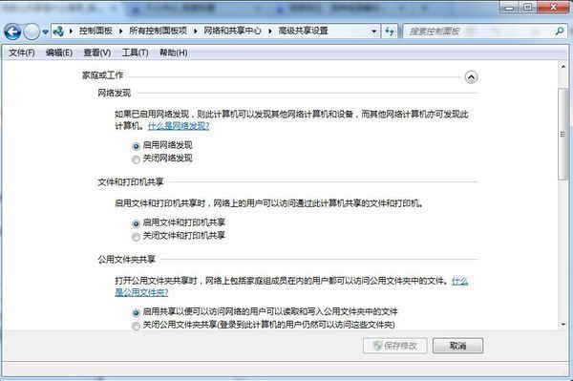This screenshot has width=573, height=381.
Task: Open 什么是网络发现? help link
Action: pyautogui.click(x=179, y=126)
